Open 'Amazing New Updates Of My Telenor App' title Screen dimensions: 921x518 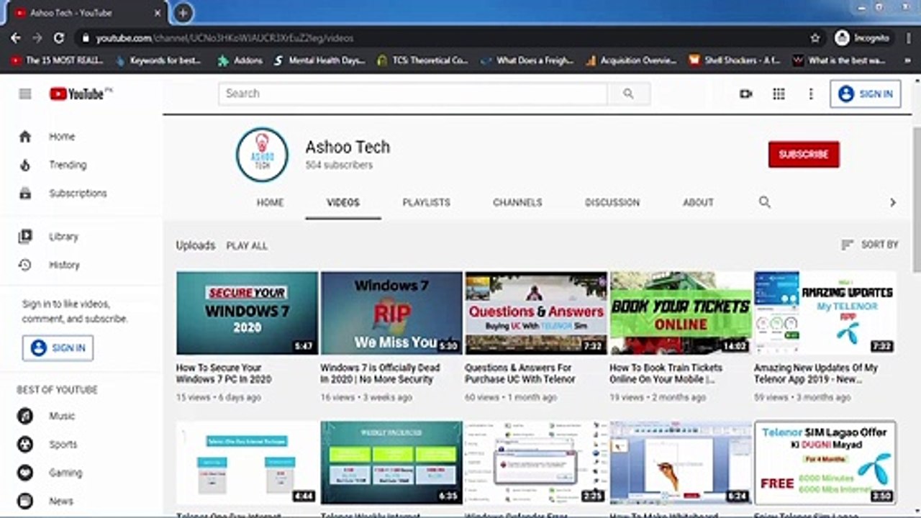click(x=816, y=373)
